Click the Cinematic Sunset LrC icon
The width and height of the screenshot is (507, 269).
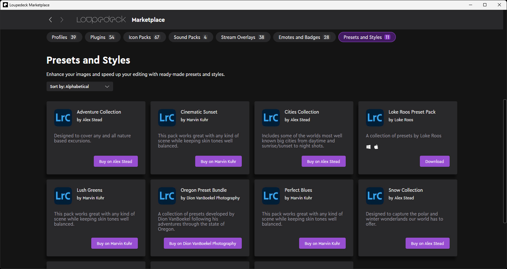pos(167,118)
